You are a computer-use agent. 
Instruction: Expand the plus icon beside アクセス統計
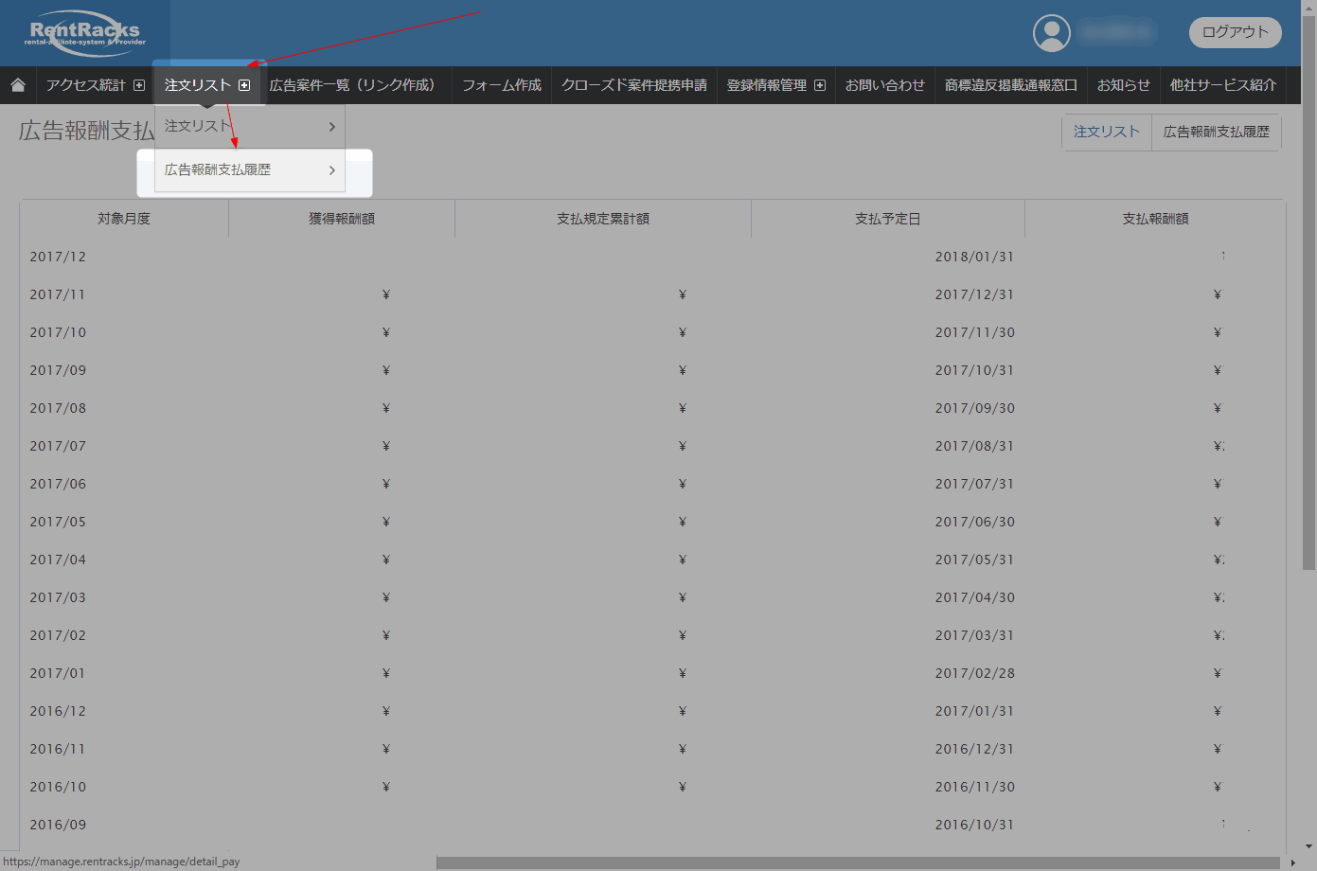click(139, 85)
